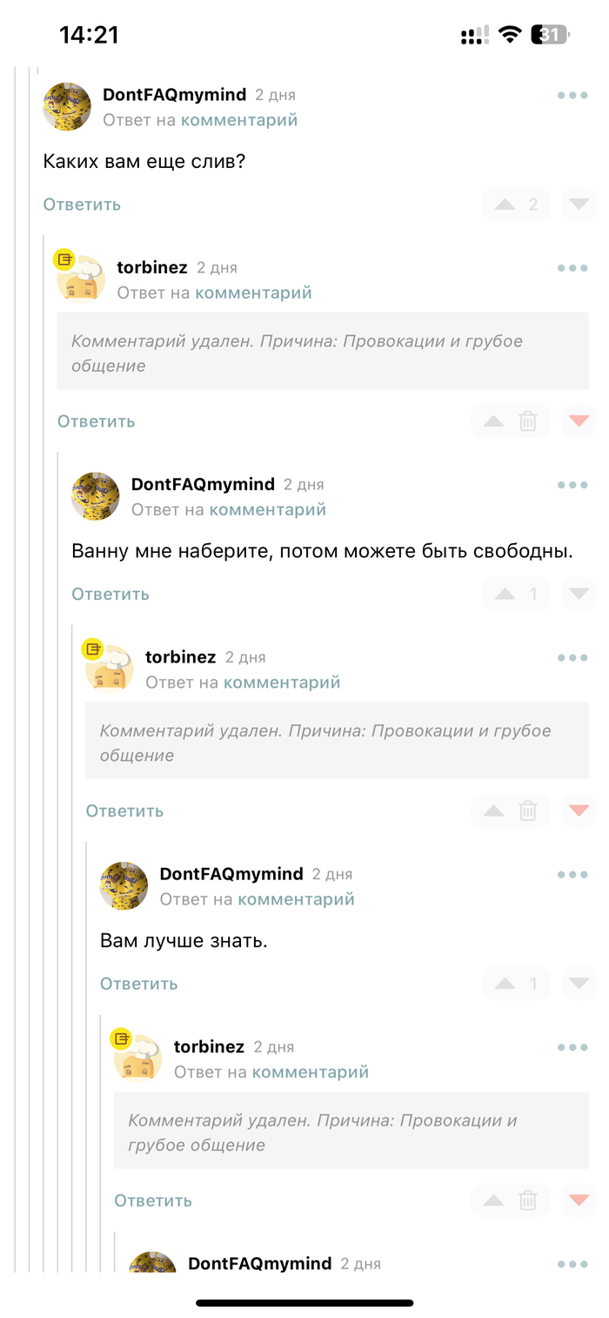Viewport: 609px width, 1318px height.
Task: Open "комментарий" link above "Вам лучше знать."
Action: (296, 899)
